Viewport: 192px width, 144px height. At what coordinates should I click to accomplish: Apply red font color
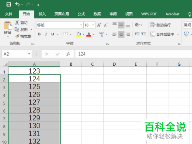[89, 34]
